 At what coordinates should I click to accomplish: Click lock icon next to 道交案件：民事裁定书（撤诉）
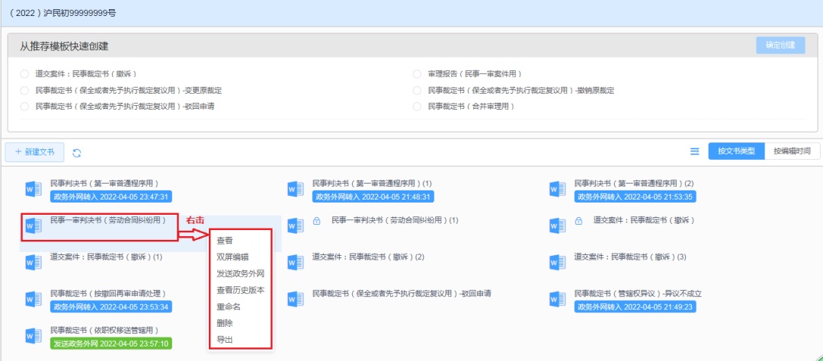click(x=578, y=221)
